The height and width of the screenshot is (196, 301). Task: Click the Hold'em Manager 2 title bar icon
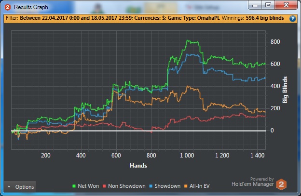[x=8, y=7]
